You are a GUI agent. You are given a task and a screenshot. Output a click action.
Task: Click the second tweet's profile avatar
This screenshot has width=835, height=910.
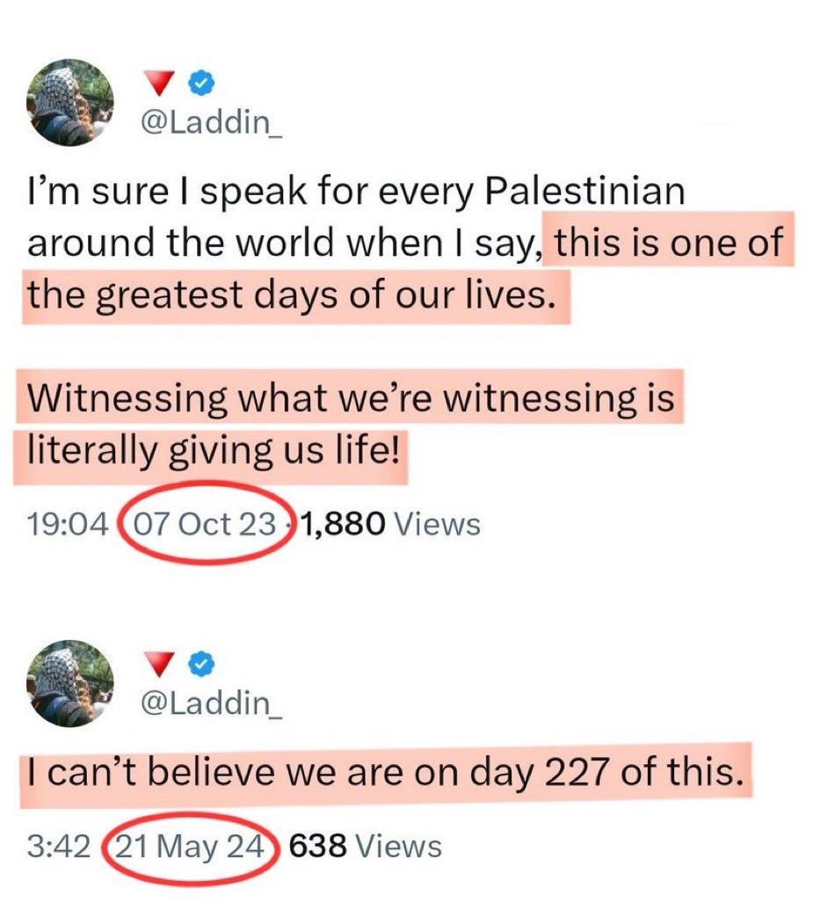(70, 684)
